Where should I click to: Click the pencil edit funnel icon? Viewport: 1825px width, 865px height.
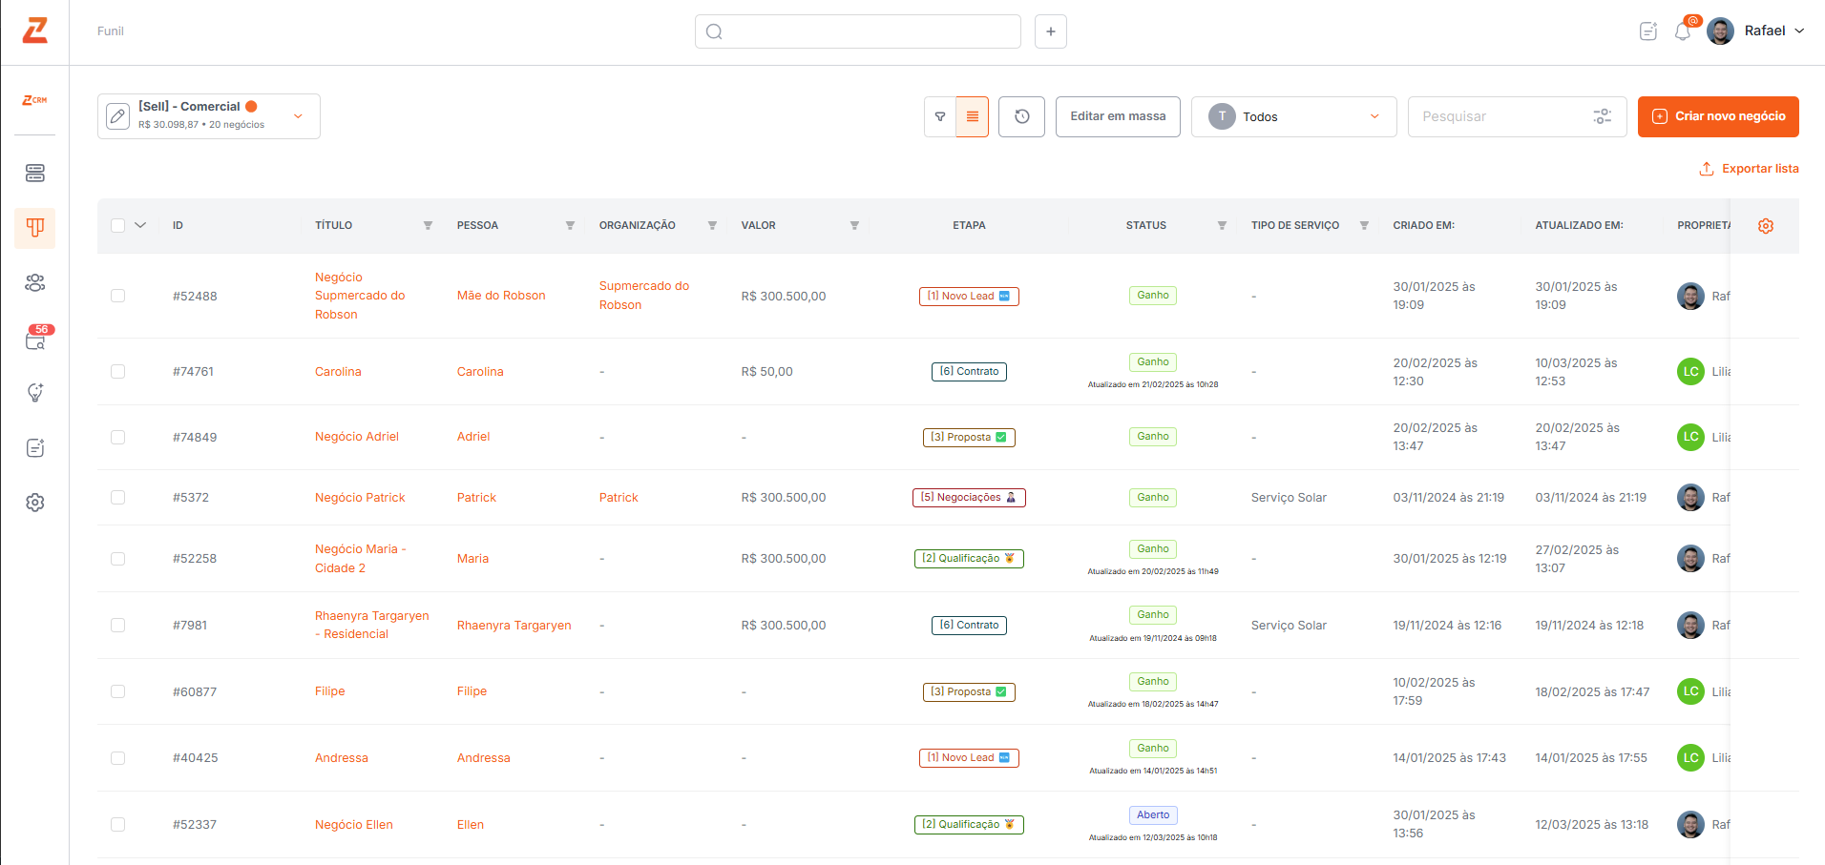pos(117,116)
